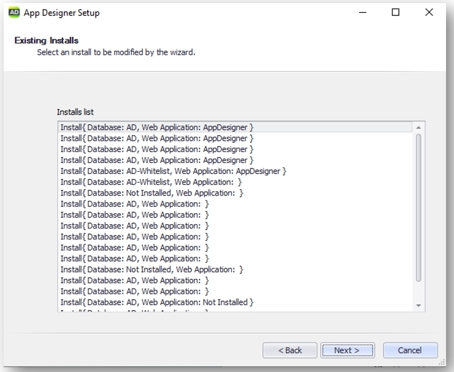Screen dimensions: 454x372
Task: Proceed with the Next > button
Action: [x=347, y=351]
